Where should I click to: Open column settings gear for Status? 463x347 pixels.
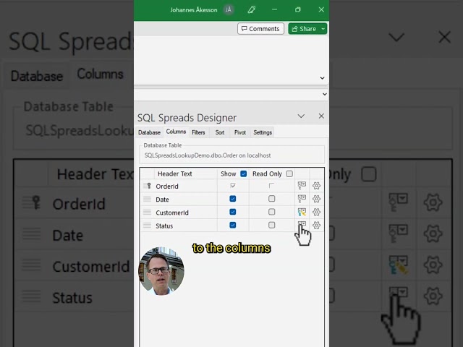[316, 225]
